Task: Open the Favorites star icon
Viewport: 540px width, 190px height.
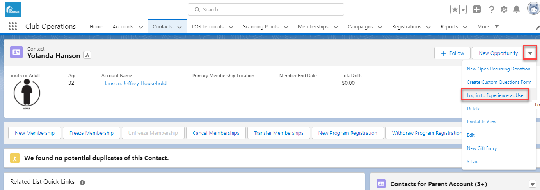Action: click(x=455, y=9)
